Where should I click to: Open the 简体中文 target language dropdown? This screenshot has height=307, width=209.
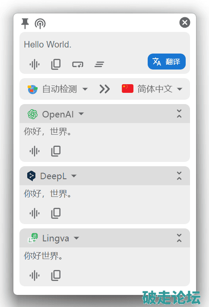152,89
